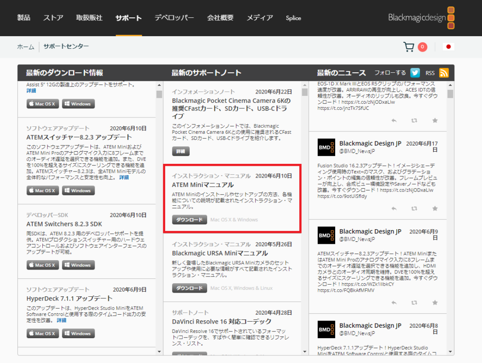Viewport: 482px width, 363px height.
Task: Click the Blackmagic URSA Miniマニュアル title
Action: (220, 253)
